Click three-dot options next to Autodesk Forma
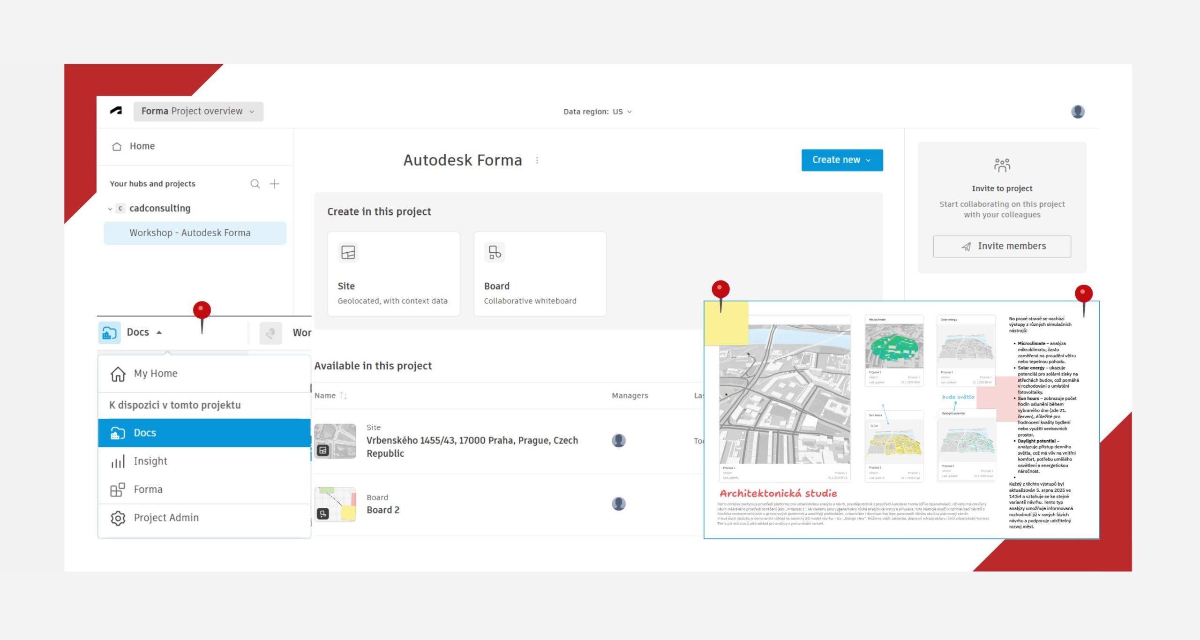 [537, 160]
